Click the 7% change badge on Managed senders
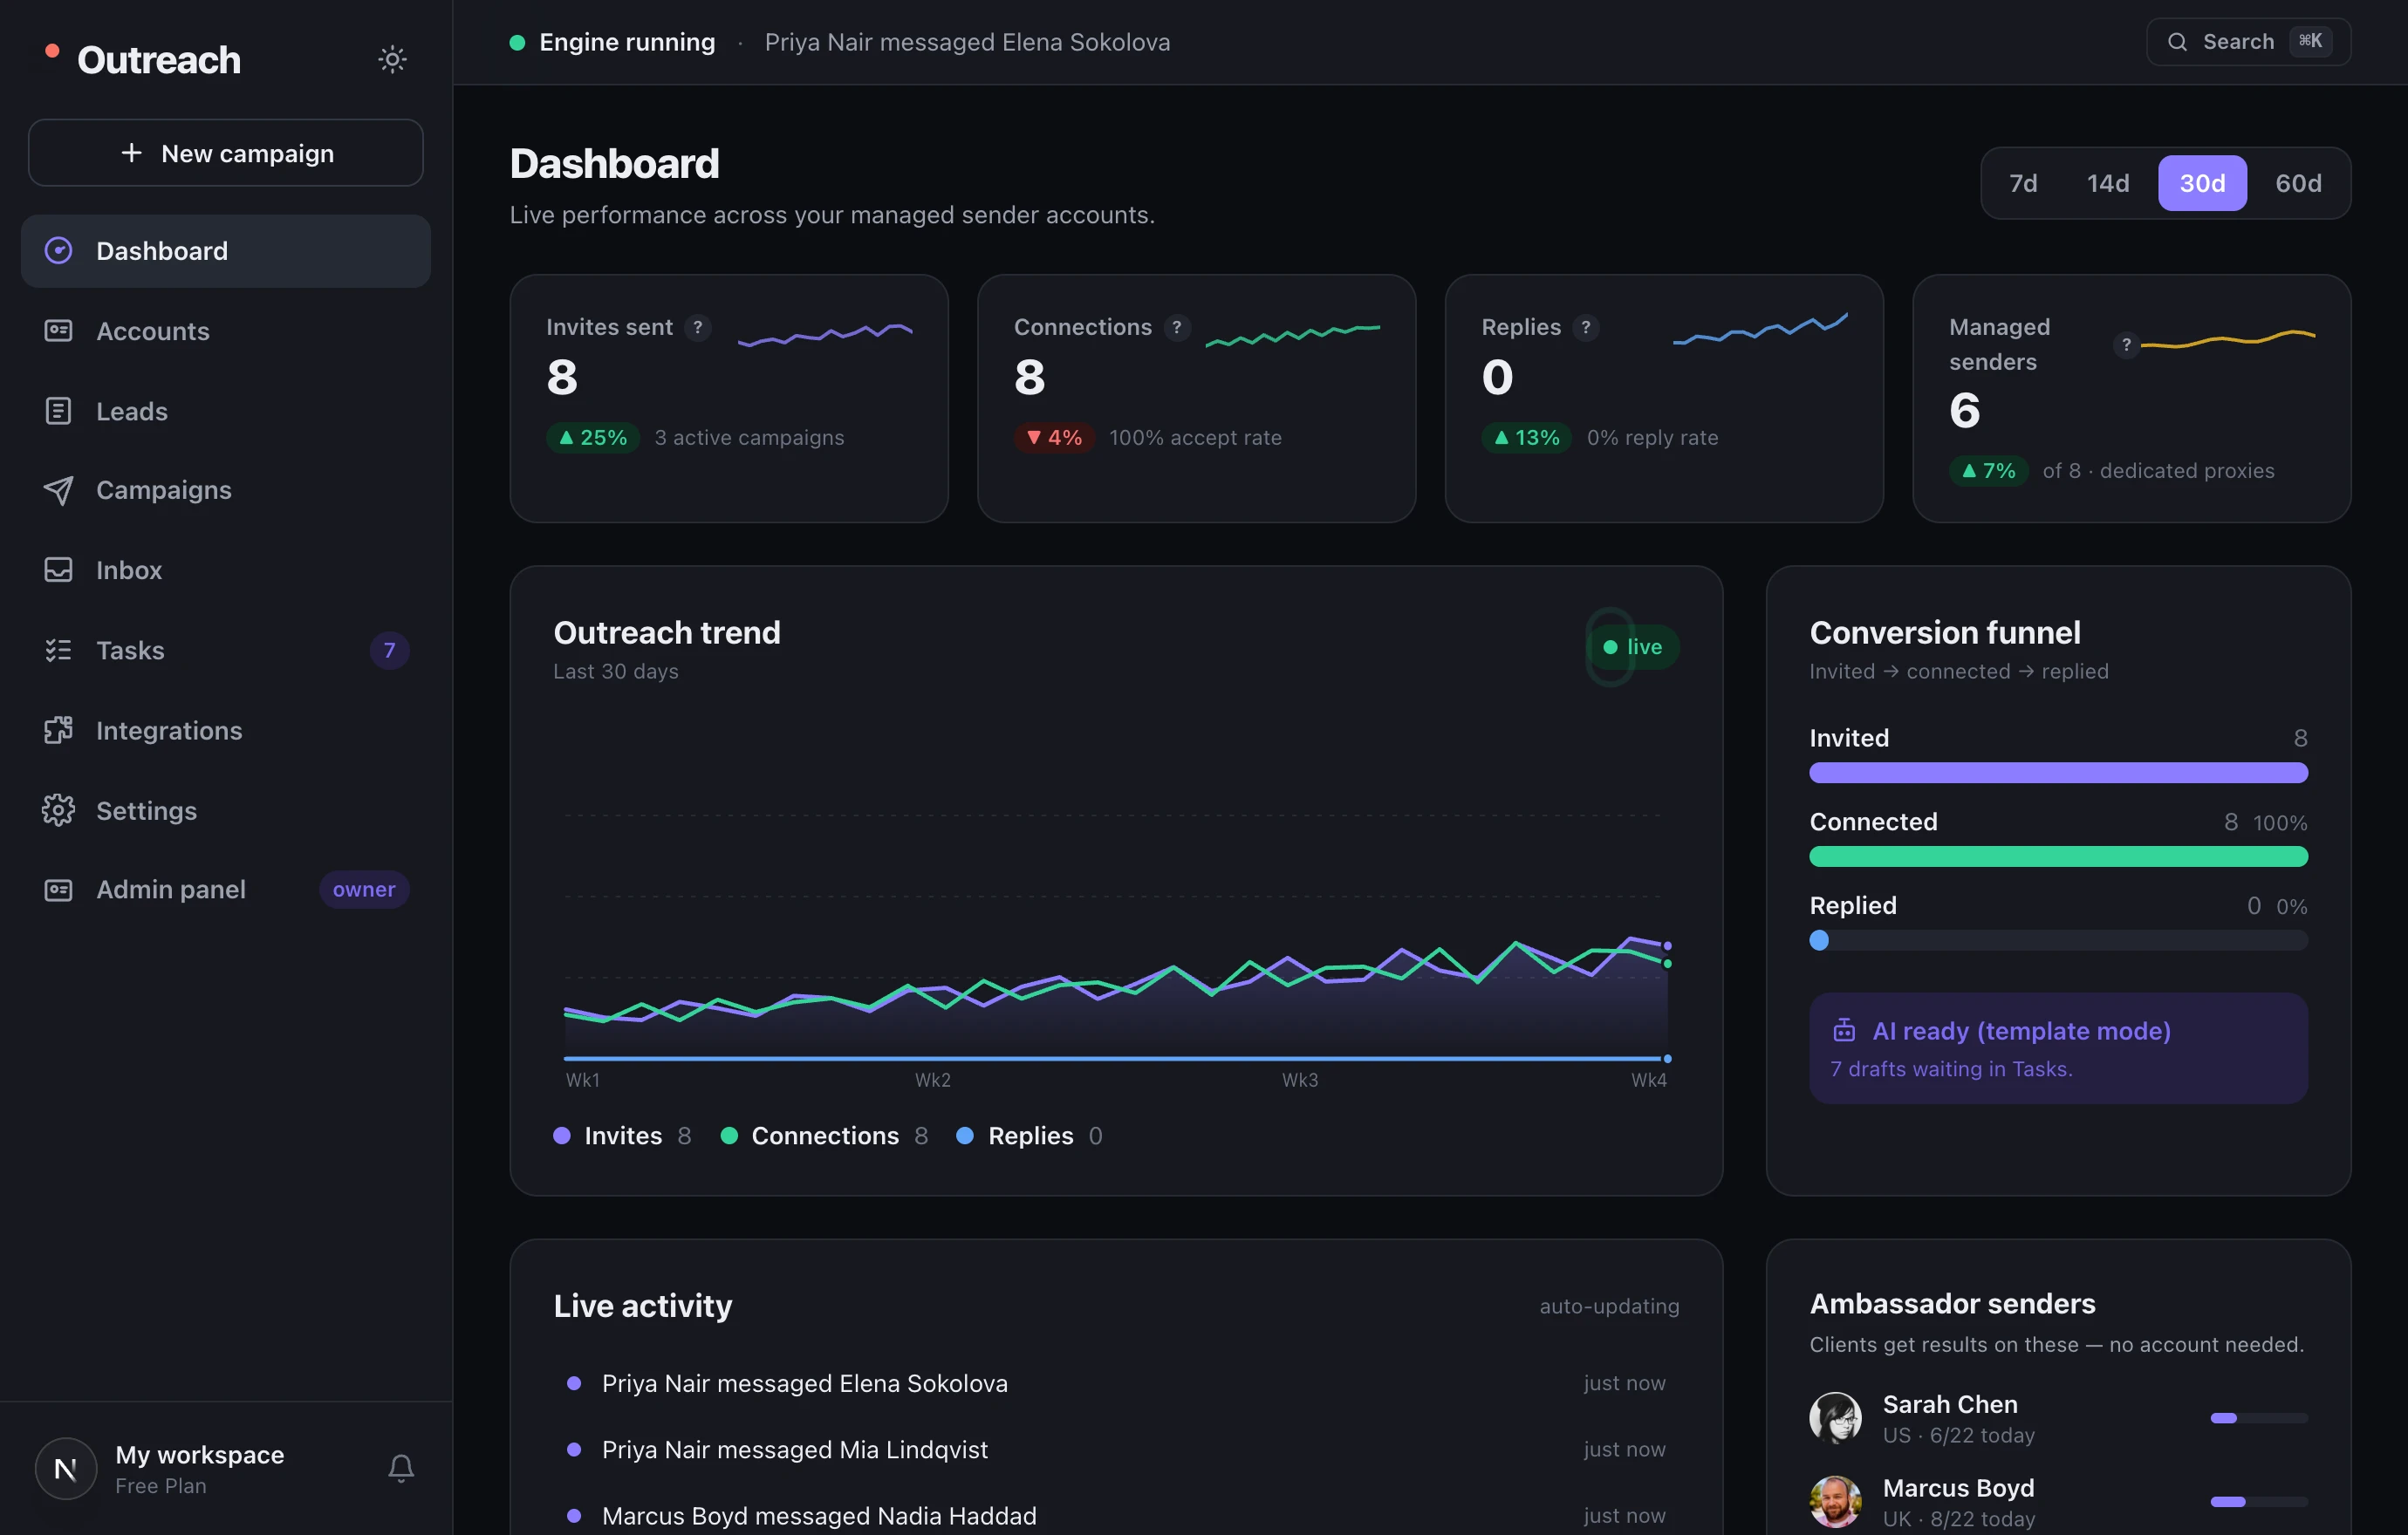The height and width of the screenshot is (1535, 2408). pos(1988,471)
